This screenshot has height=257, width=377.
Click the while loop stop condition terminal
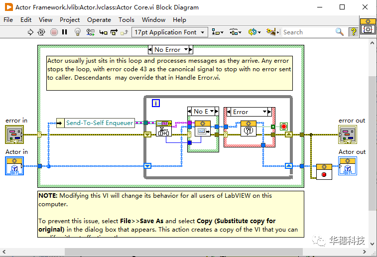point(284,127)
